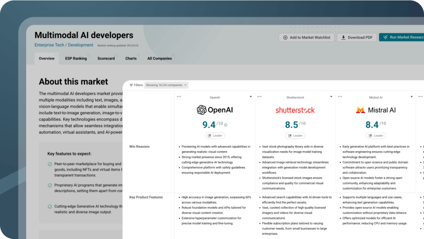Click Add to Market Watchlist button
424x239 pixels.
point(306,37)
